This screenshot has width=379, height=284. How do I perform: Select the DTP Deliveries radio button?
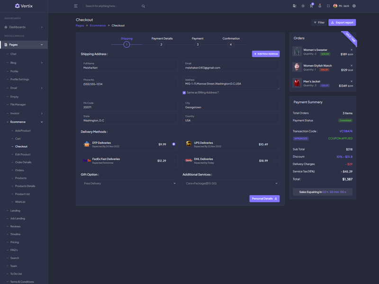(174, 144)
